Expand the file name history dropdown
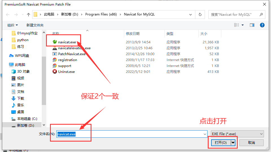 pos(205,134)
